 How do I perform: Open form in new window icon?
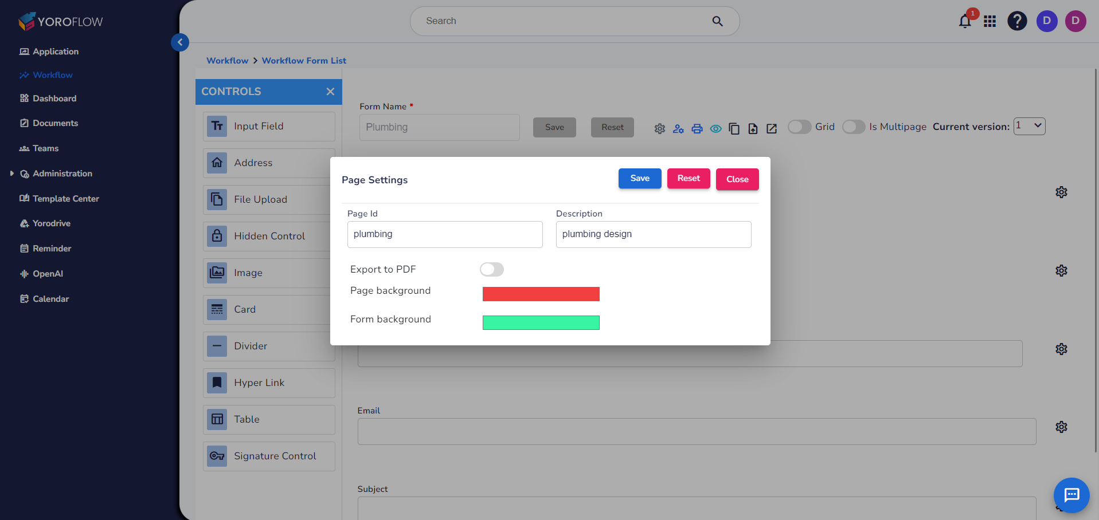771,129
